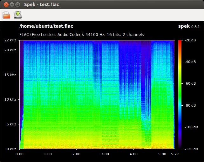Open a file with the folder icon

coord(6,15)
